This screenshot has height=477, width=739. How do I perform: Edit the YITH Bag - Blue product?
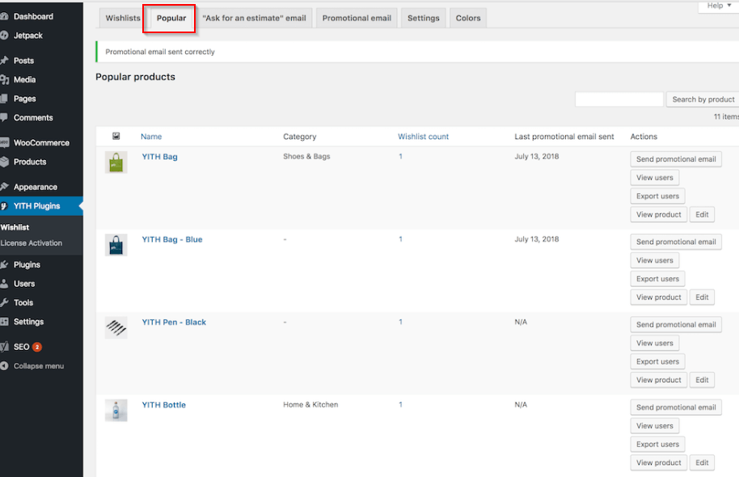pos(702,298)
